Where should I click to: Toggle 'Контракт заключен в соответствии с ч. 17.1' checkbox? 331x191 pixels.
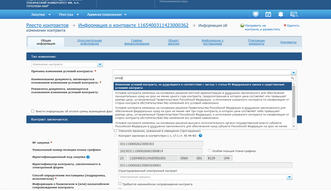(x=115, y=136)
